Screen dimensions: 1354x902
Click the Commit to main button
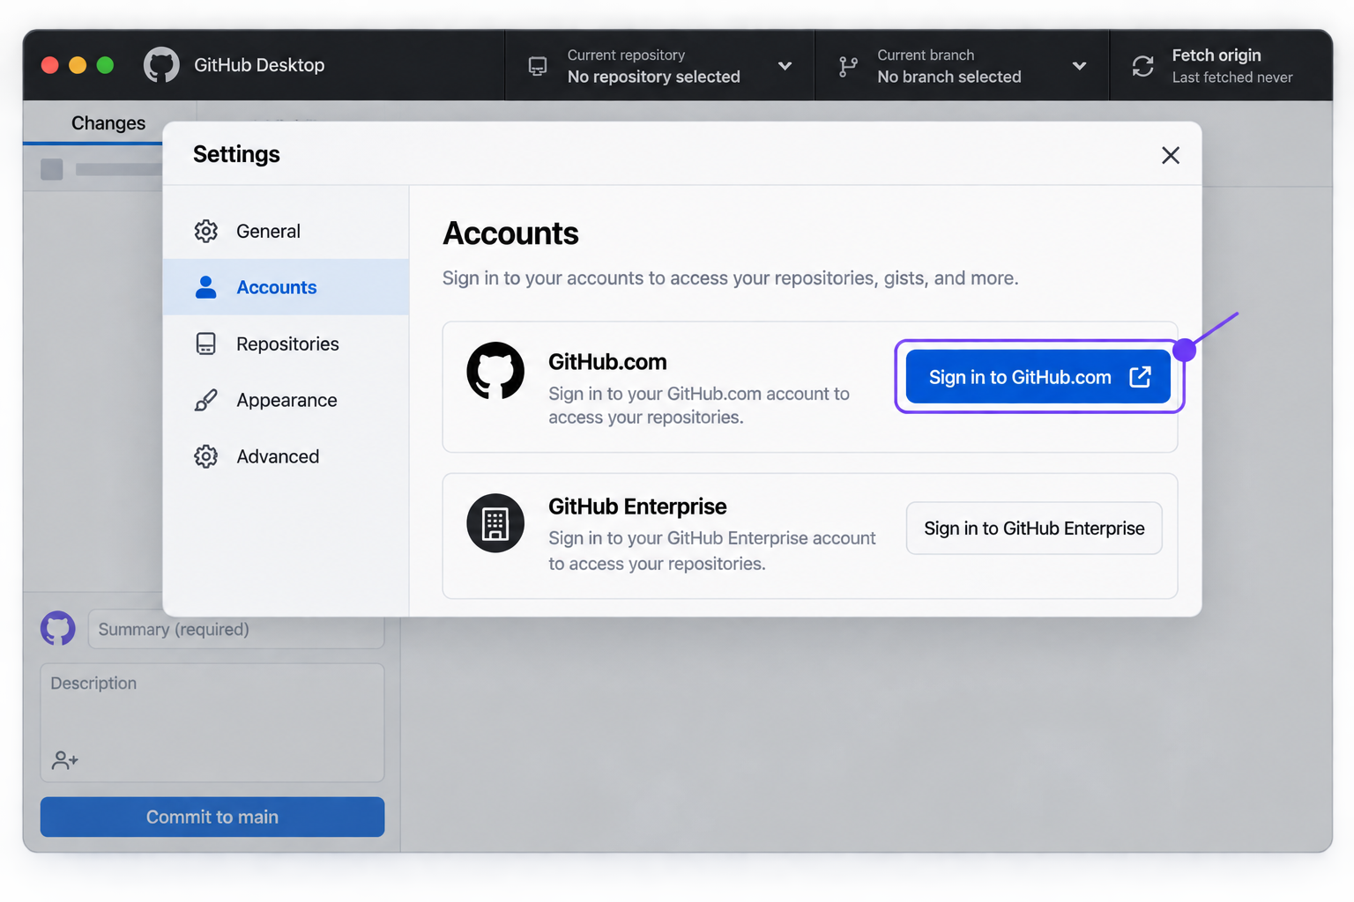click(x=212, y=817)
